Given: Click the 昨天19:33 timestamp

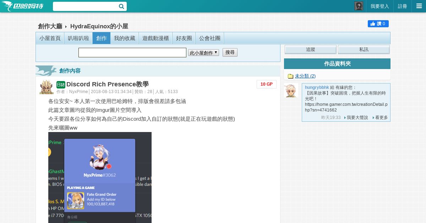Looking at the screenshot, I should [x=331, y=118].
